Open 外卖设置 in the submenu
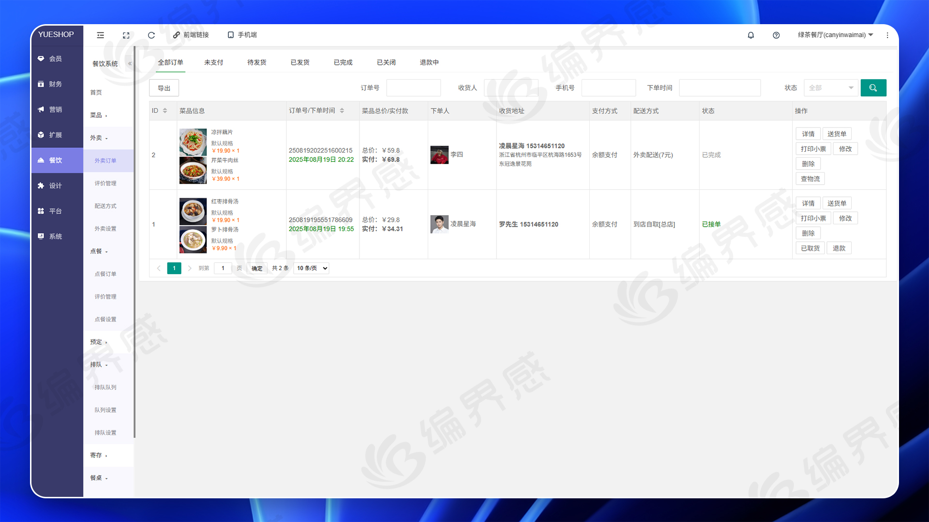The height and width of the screenshot is (522, 929). point(108,229)
